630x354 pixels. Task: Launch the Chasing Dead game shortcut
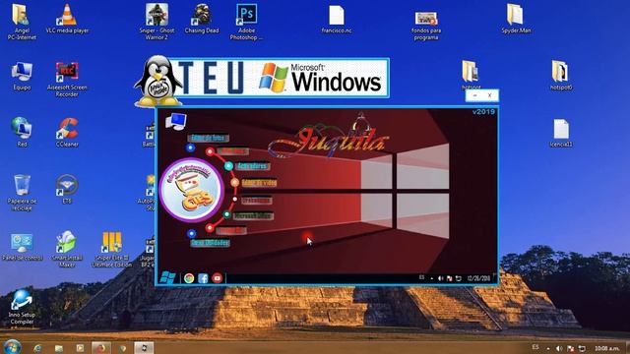202,19
